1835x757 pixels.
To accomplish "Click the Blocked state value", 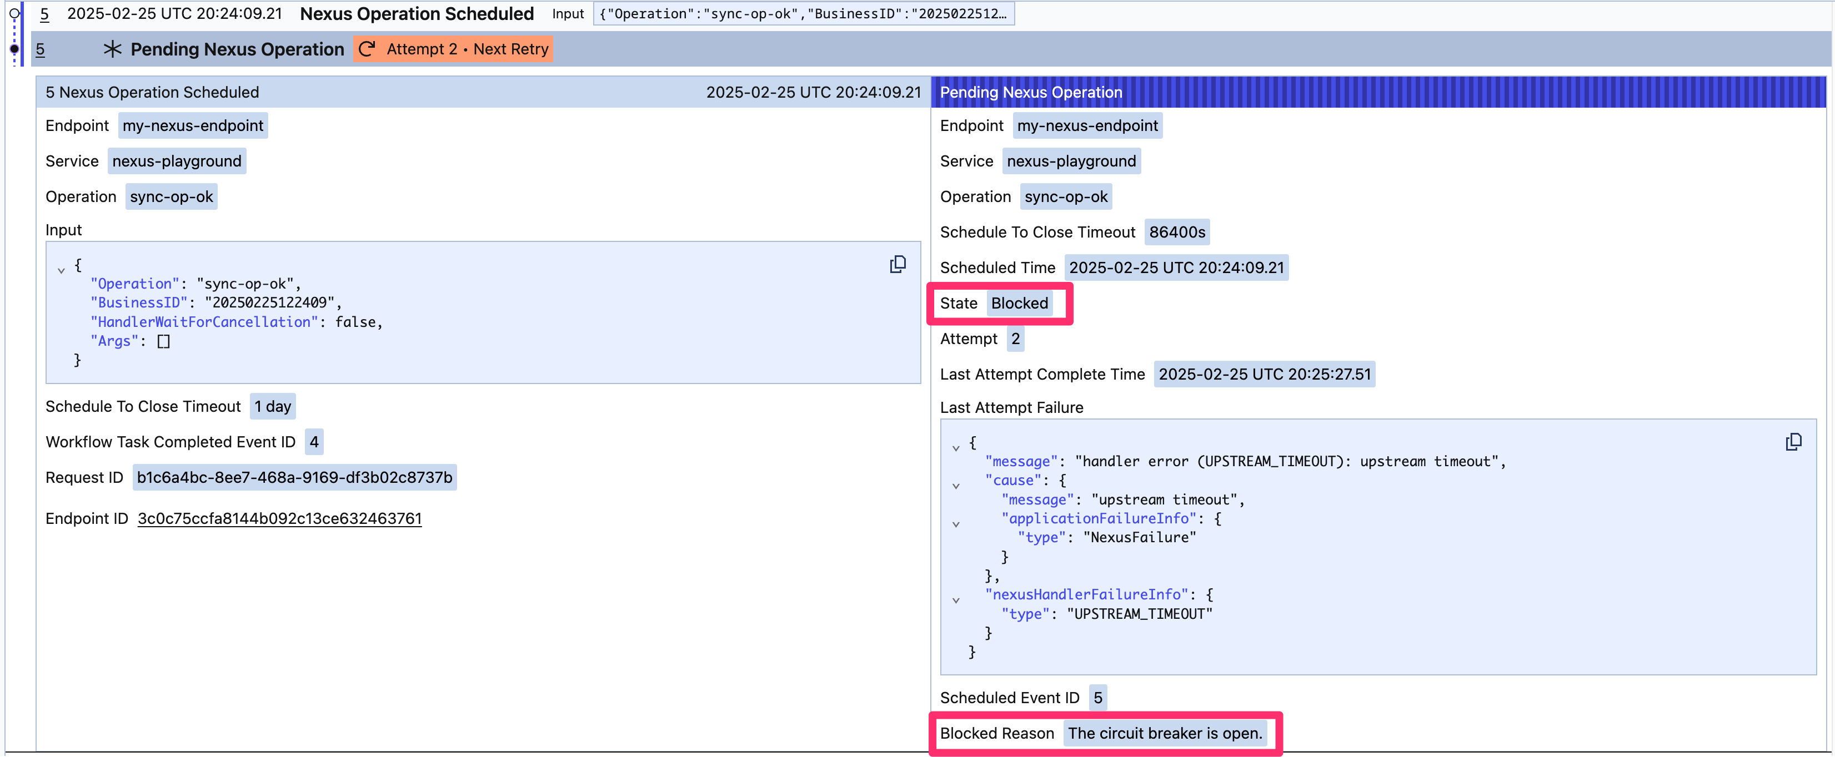I will point(1019,304).
